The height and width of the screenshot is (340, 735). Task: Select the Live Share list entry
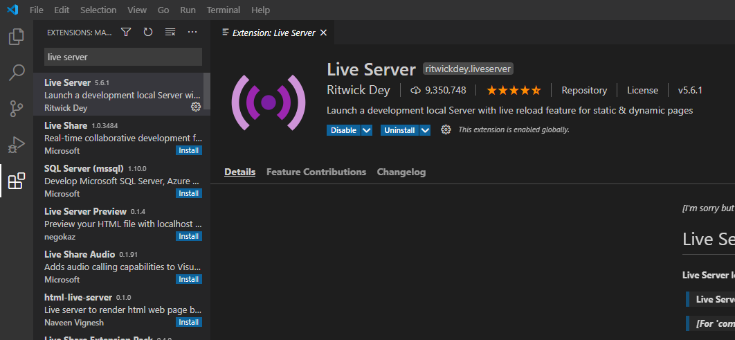pos(122,138)
